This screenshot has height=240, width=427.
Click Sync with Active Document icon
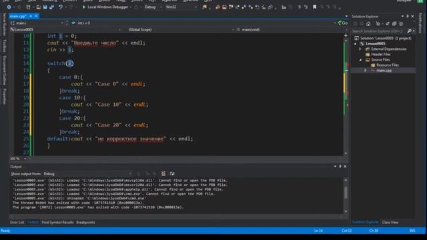click(x=388, y=24)
